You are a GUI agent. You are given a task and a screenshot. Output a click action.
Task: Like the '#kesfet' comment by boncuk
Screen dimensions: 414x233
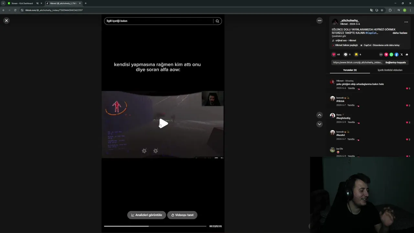[407, 139]
